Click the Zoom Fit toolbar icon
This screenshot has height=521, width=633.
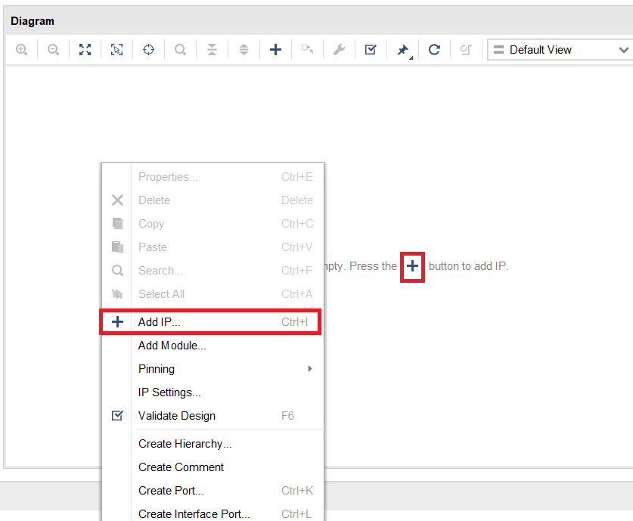point(85,50)
